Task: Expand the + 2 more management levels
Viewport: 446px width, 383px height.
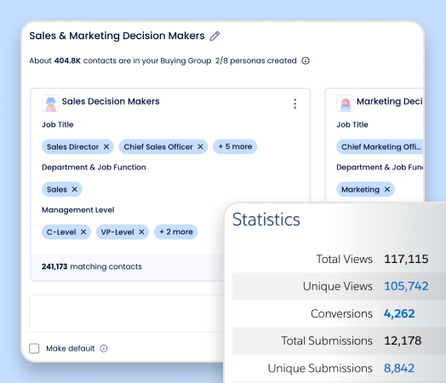Action: click(176, 232)
